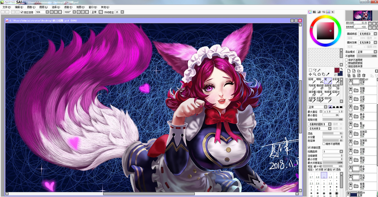Select the rotate view tool
This screenshot has height=197, width=378.
[319, 74]
